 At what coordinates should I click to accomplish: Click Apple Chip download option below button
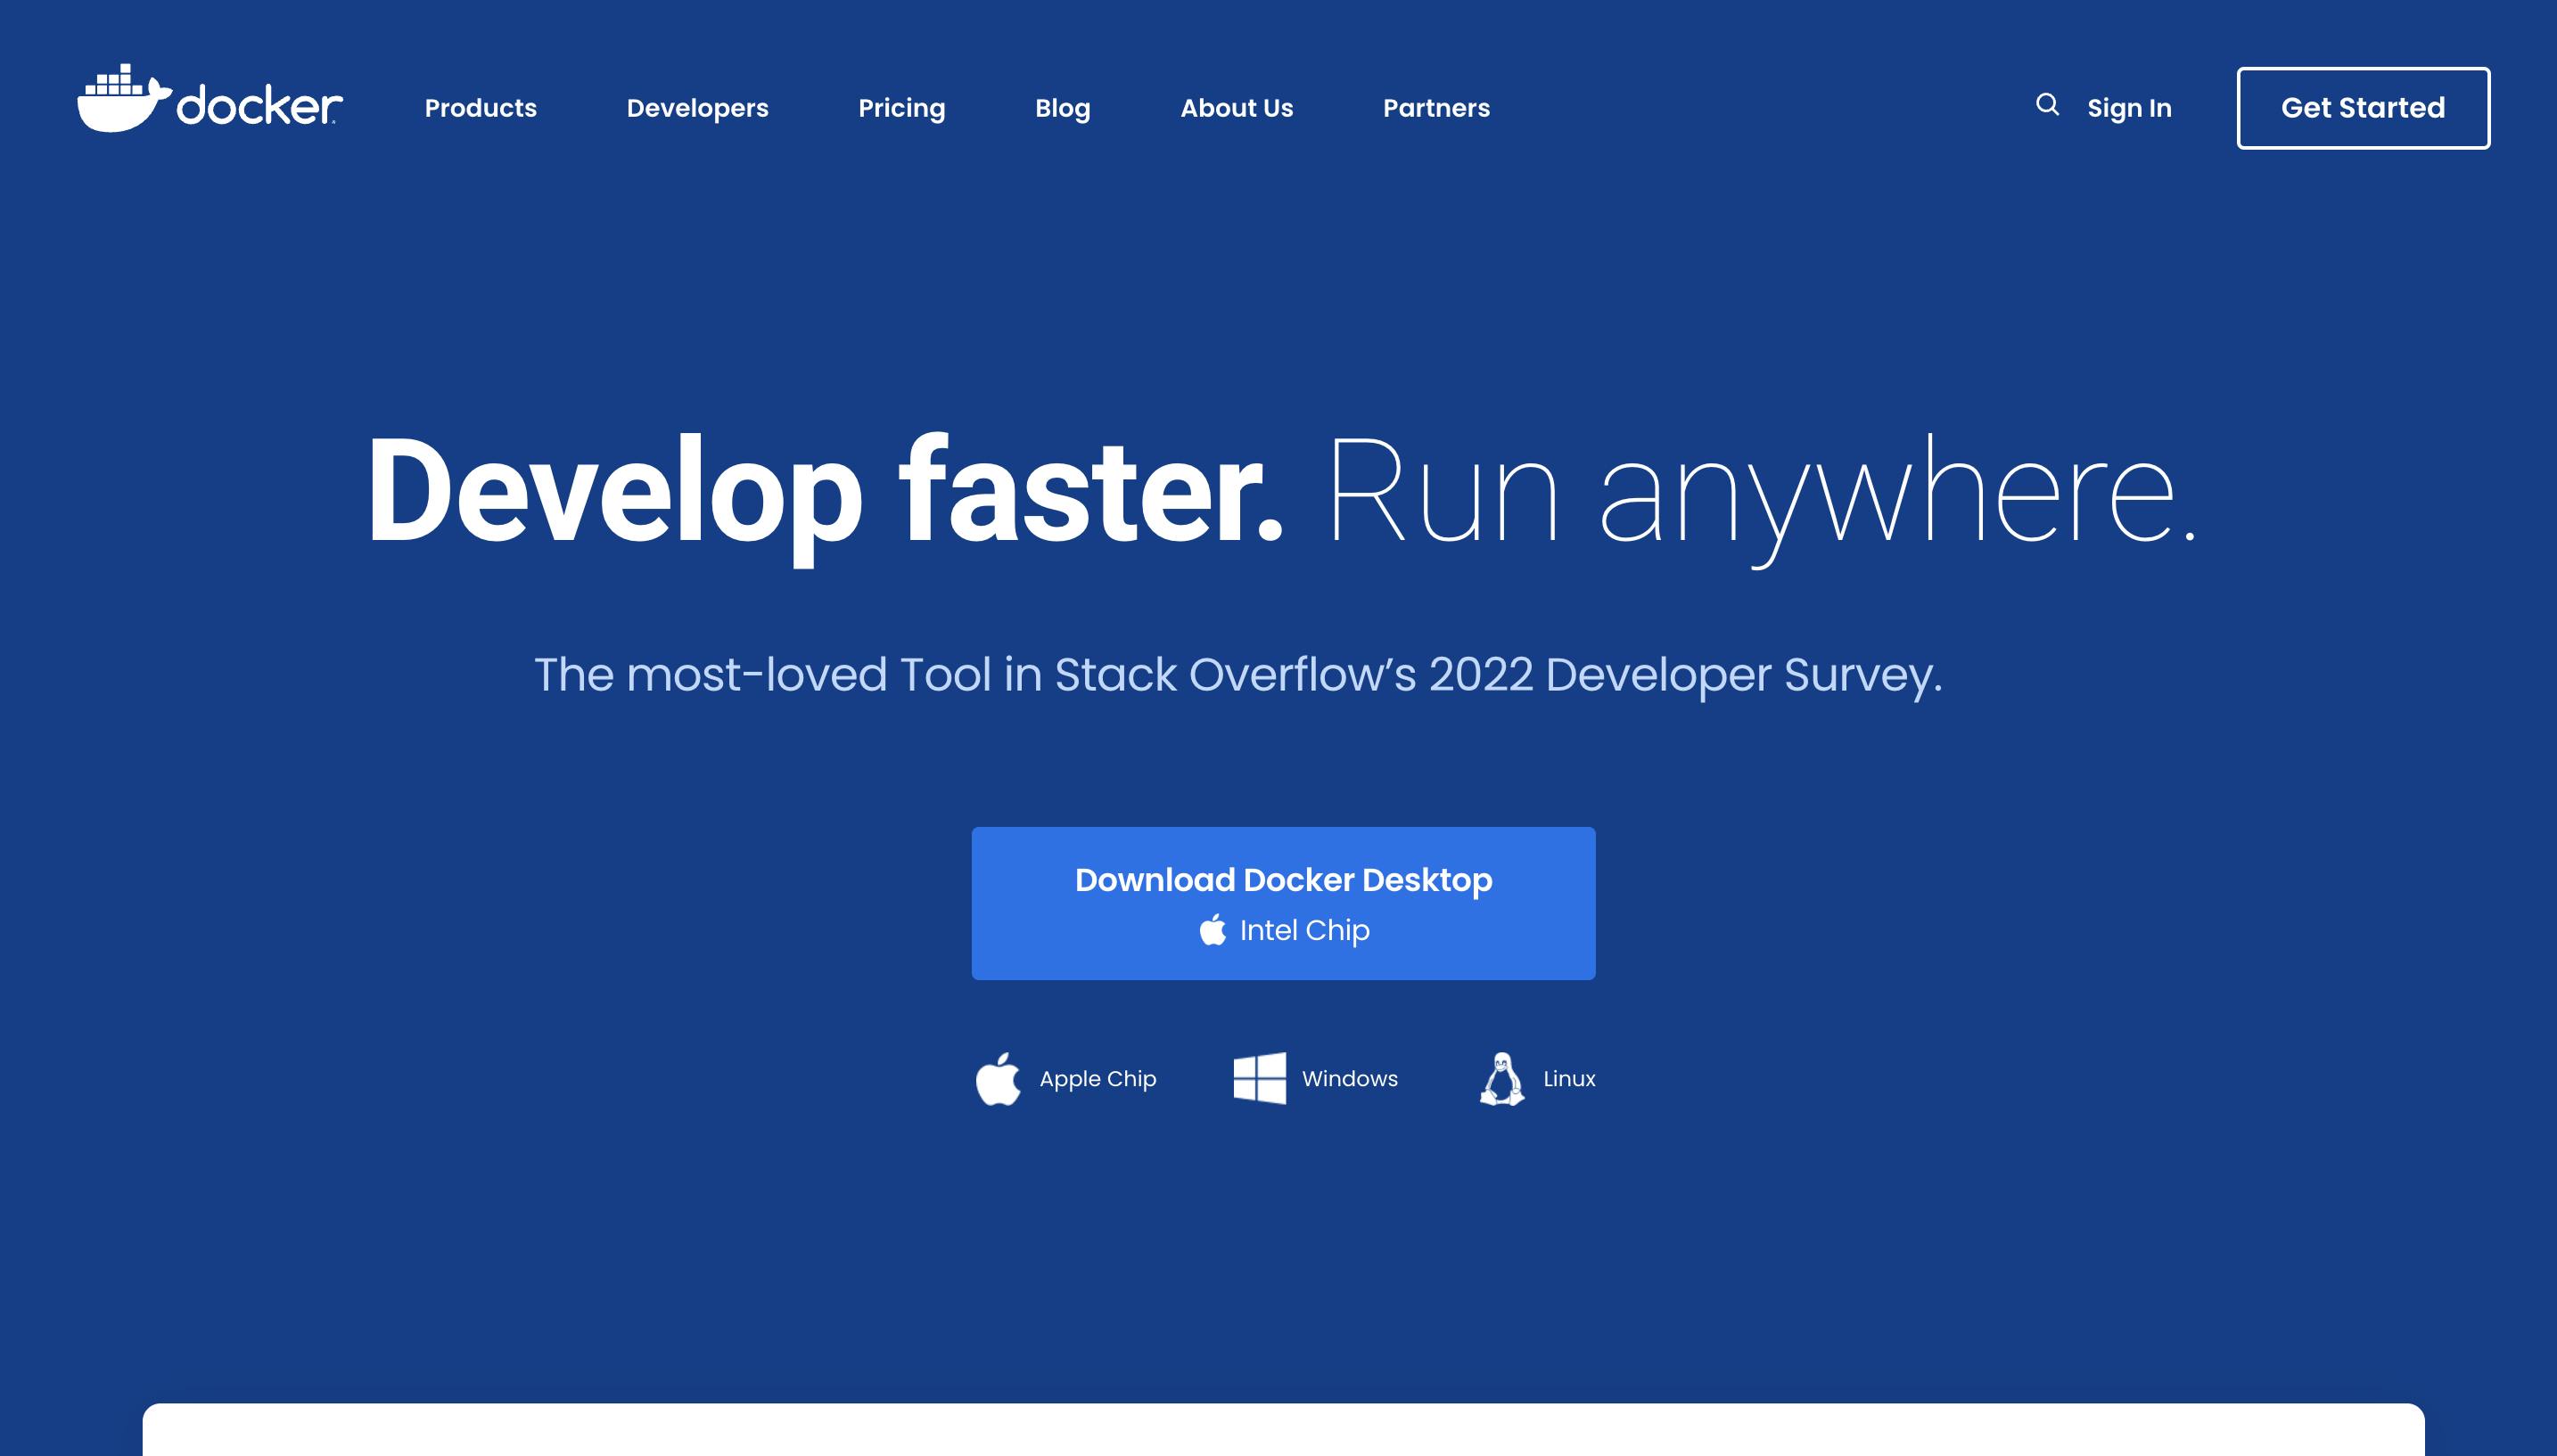[x=1066, y=1079]
